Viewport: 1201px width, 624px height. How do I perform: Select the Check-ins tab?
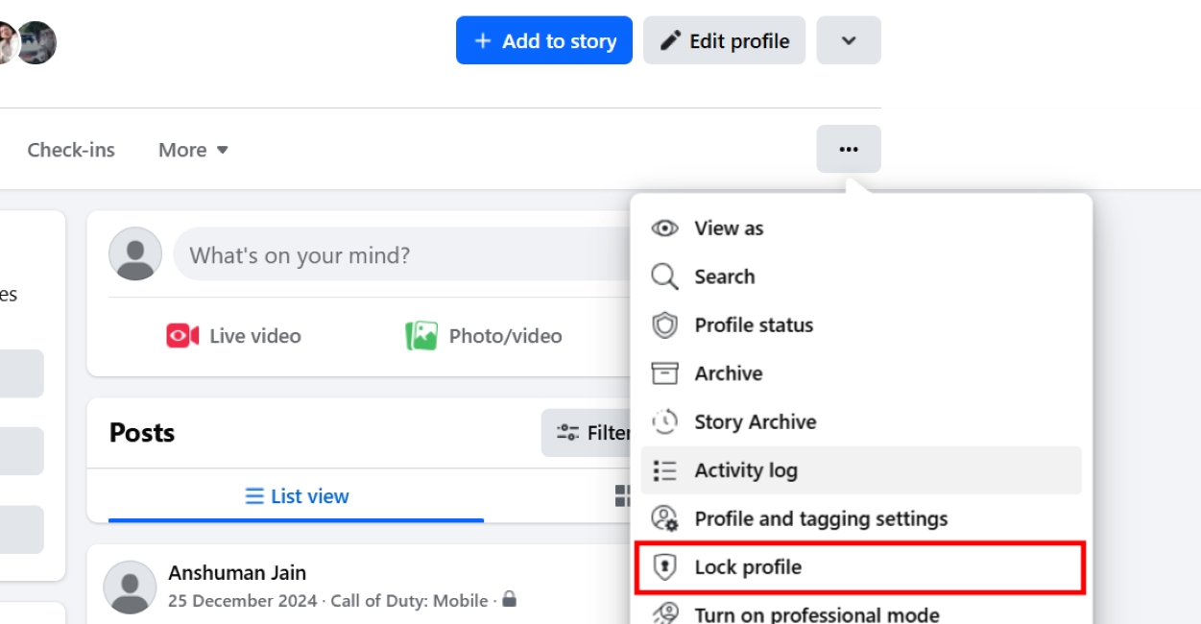(x=71, y=149)
